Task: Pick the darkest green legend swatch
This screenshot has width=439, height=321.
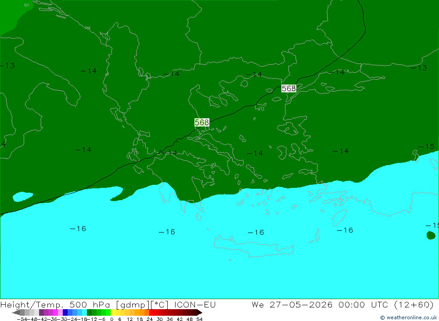Action: point(89,312)
